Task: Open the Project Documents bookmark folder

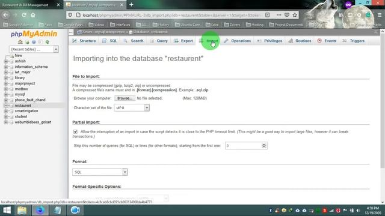Action: click(286, 25)
